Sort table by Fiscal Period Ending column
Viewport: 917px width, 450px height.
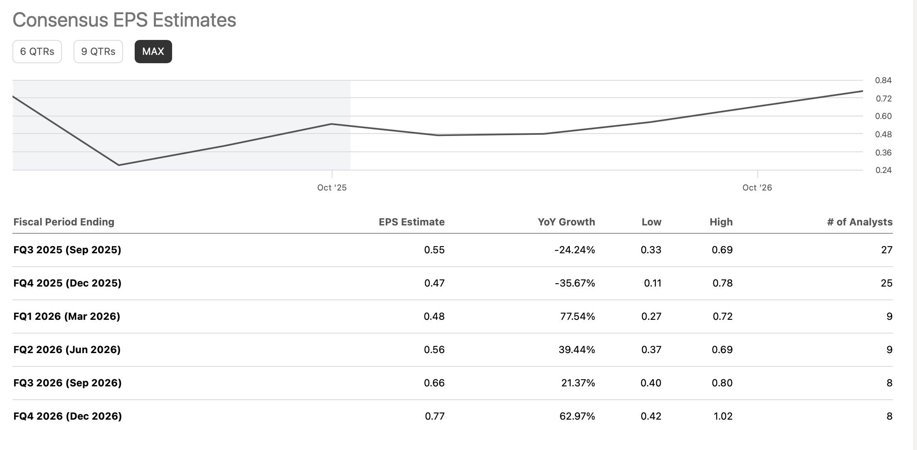tap(63, 222)
